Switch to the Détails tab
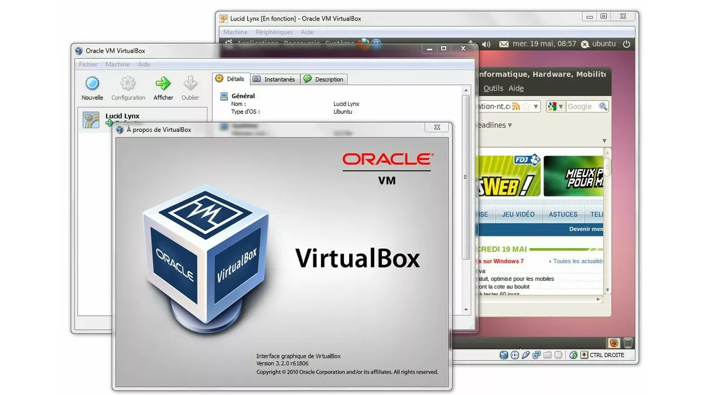 (230, 78)
